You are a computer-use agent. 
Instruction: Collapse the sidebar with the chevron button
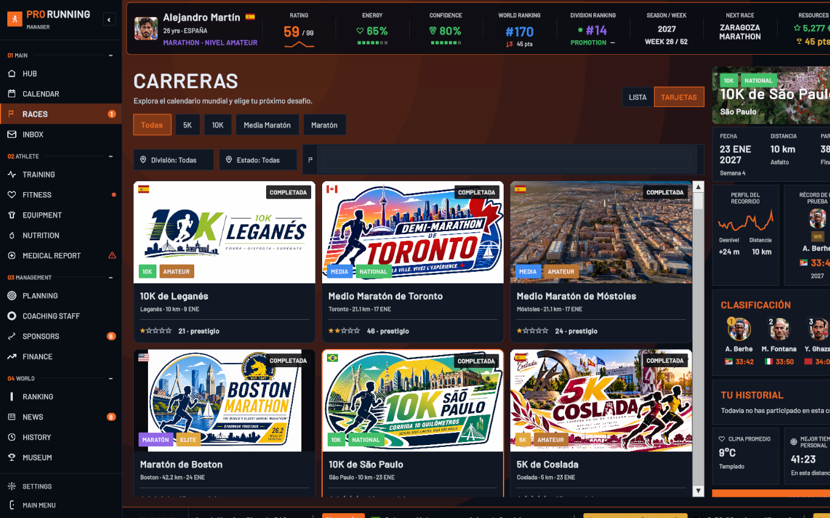(109, 20)
